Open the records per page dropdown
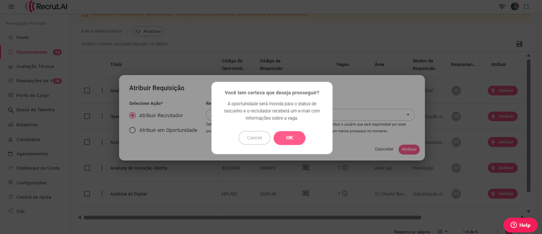The width and height of the screenshot is (542, 234). [x=442, y=232]
